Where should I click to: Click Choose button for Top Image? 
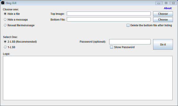tap(163, 14)
